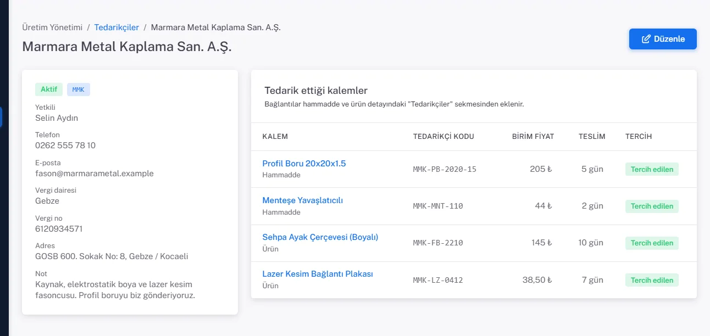Click the BİRİM FİYAT column header
The width and height of the screenshot is (710, 336).
(x=533, y=137)
